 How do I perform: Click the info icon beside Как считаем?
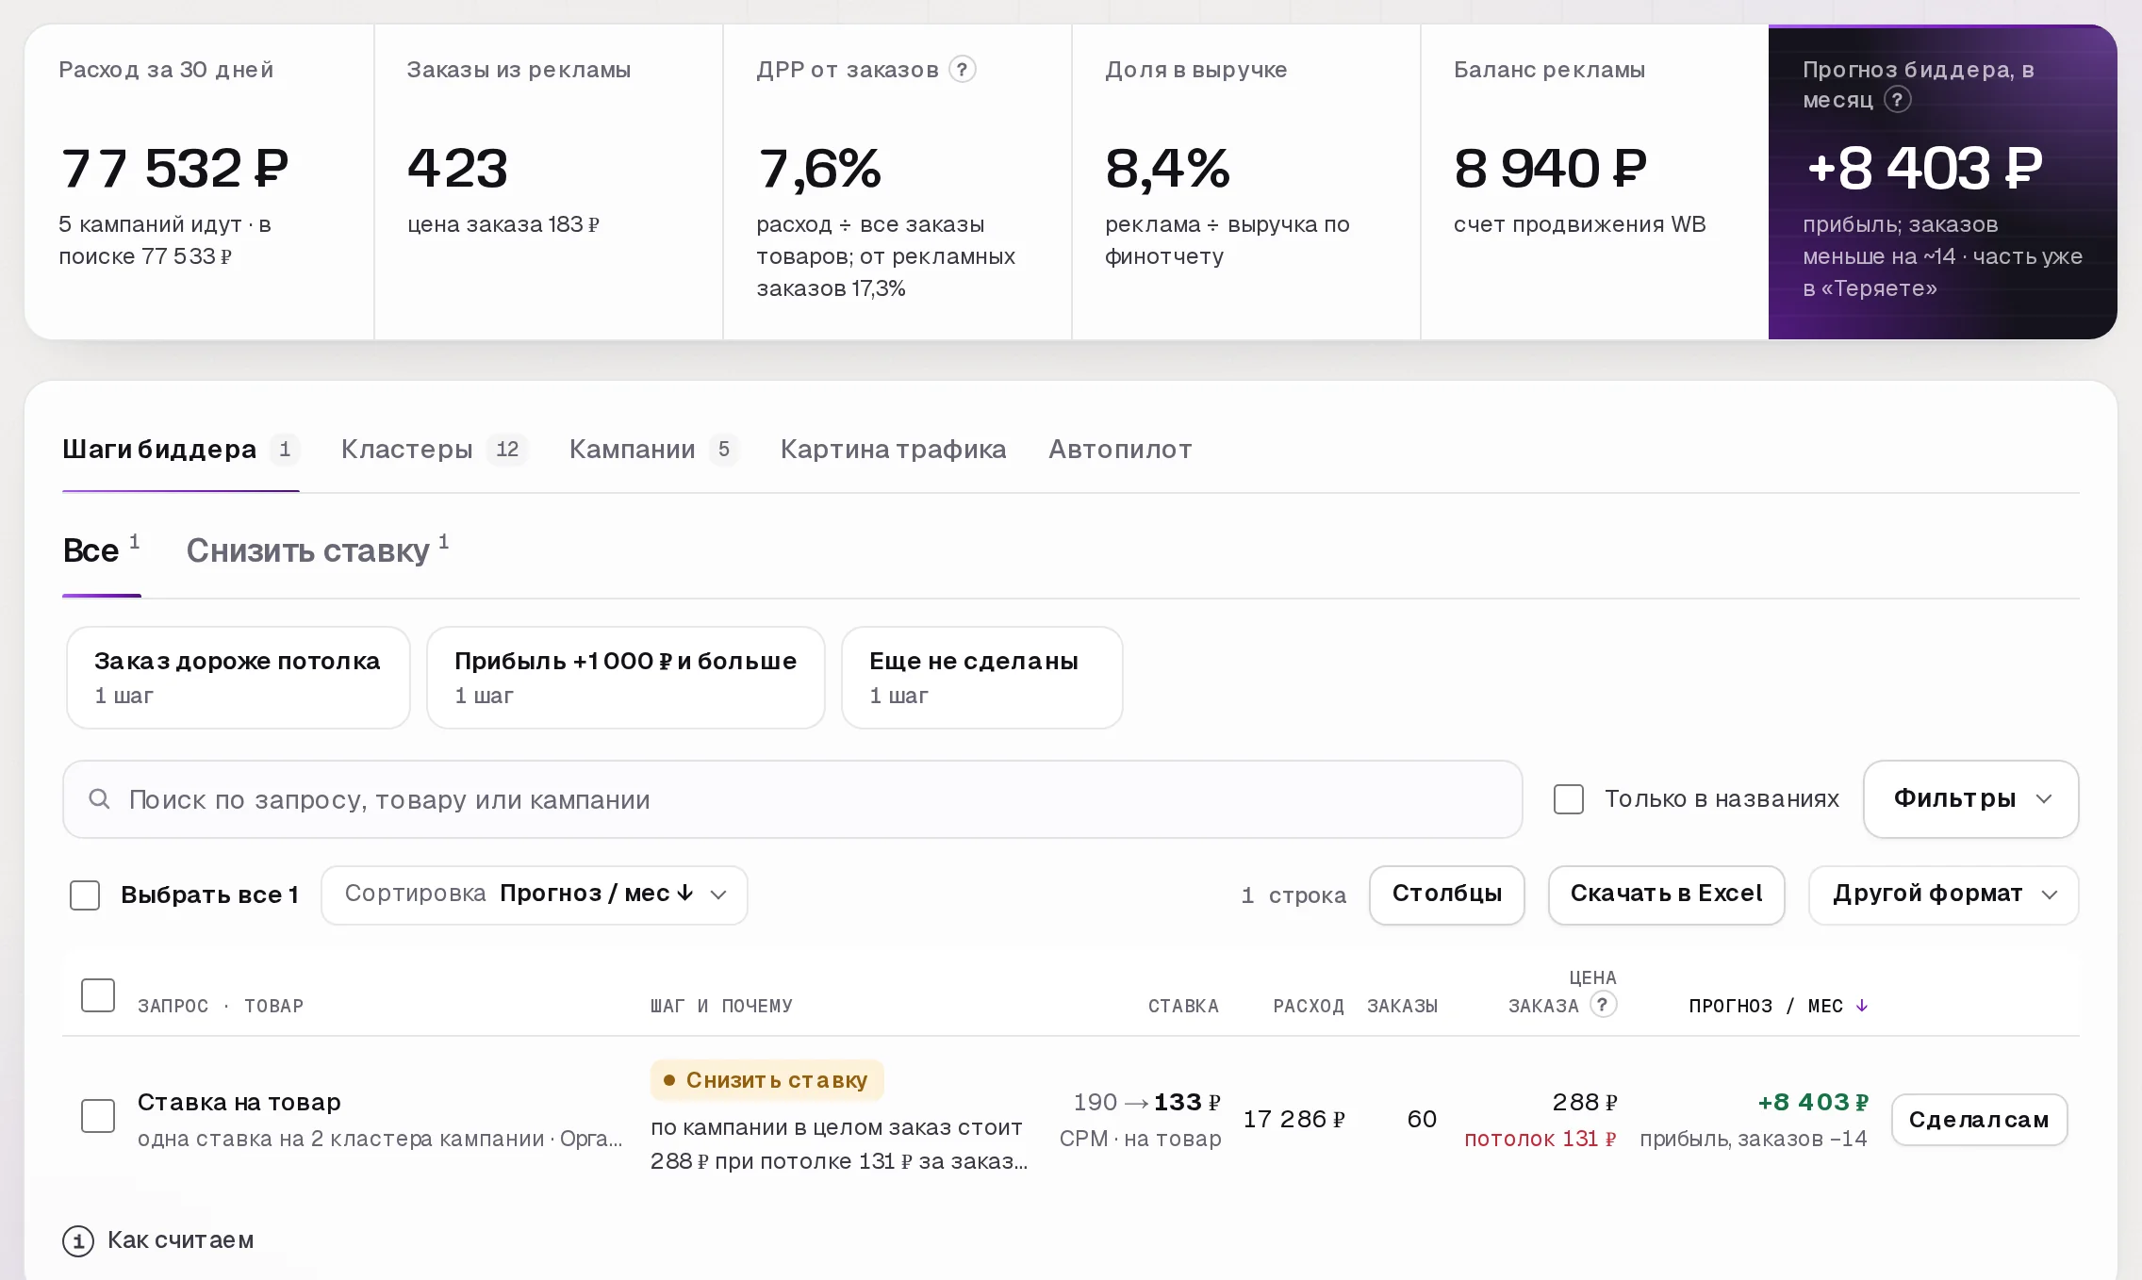(x=78, y=1240)
